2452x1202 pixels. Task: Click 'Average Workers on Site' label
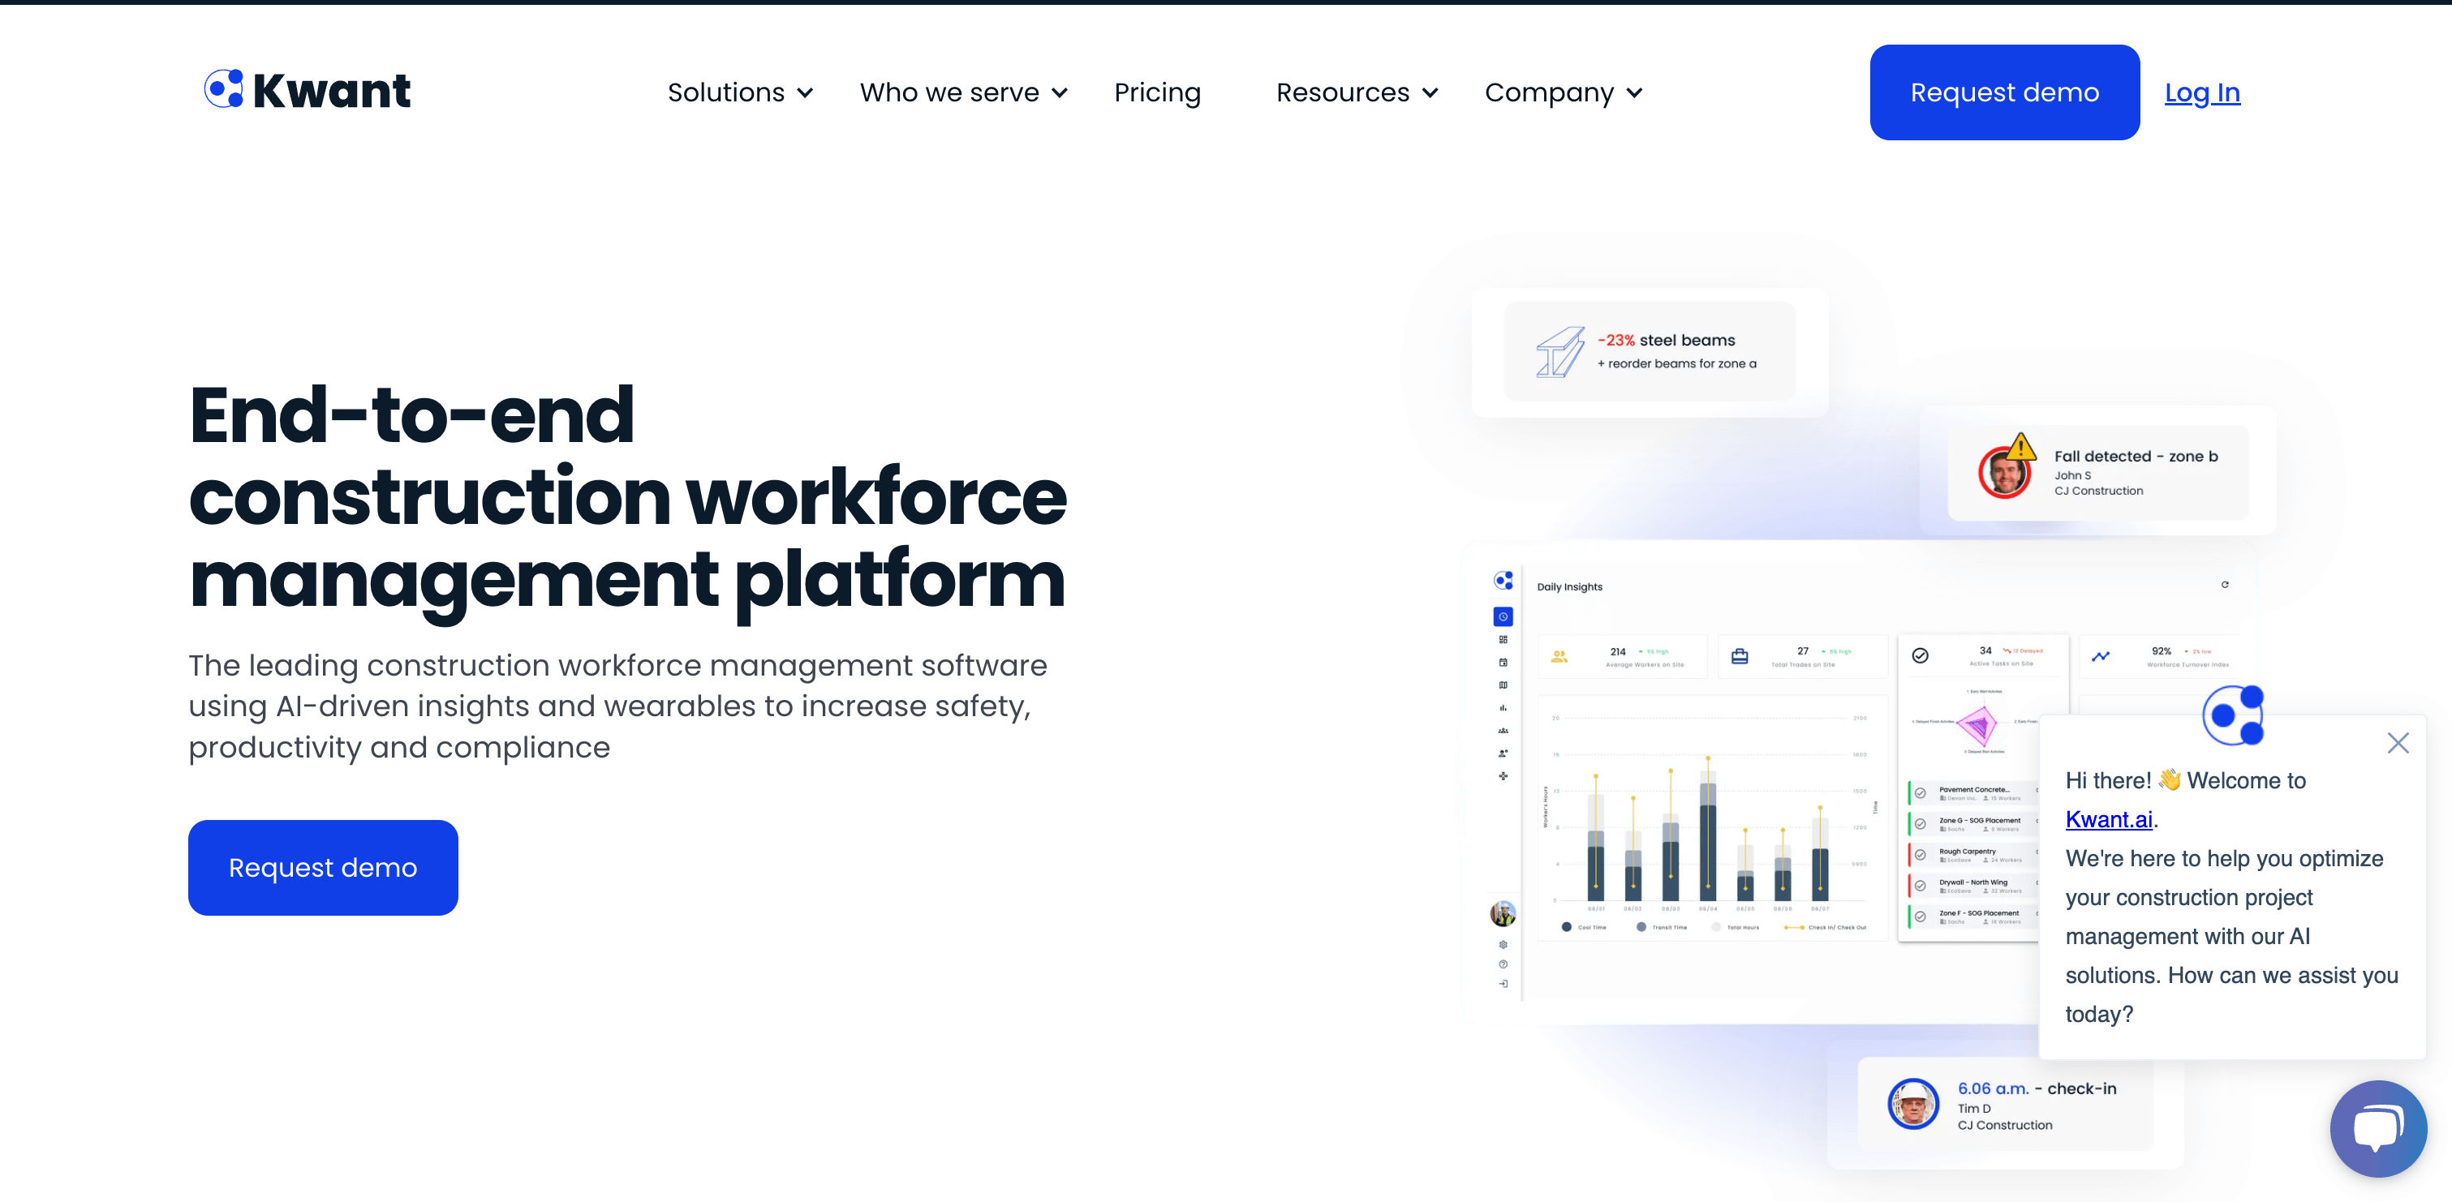coord(1644,665)
